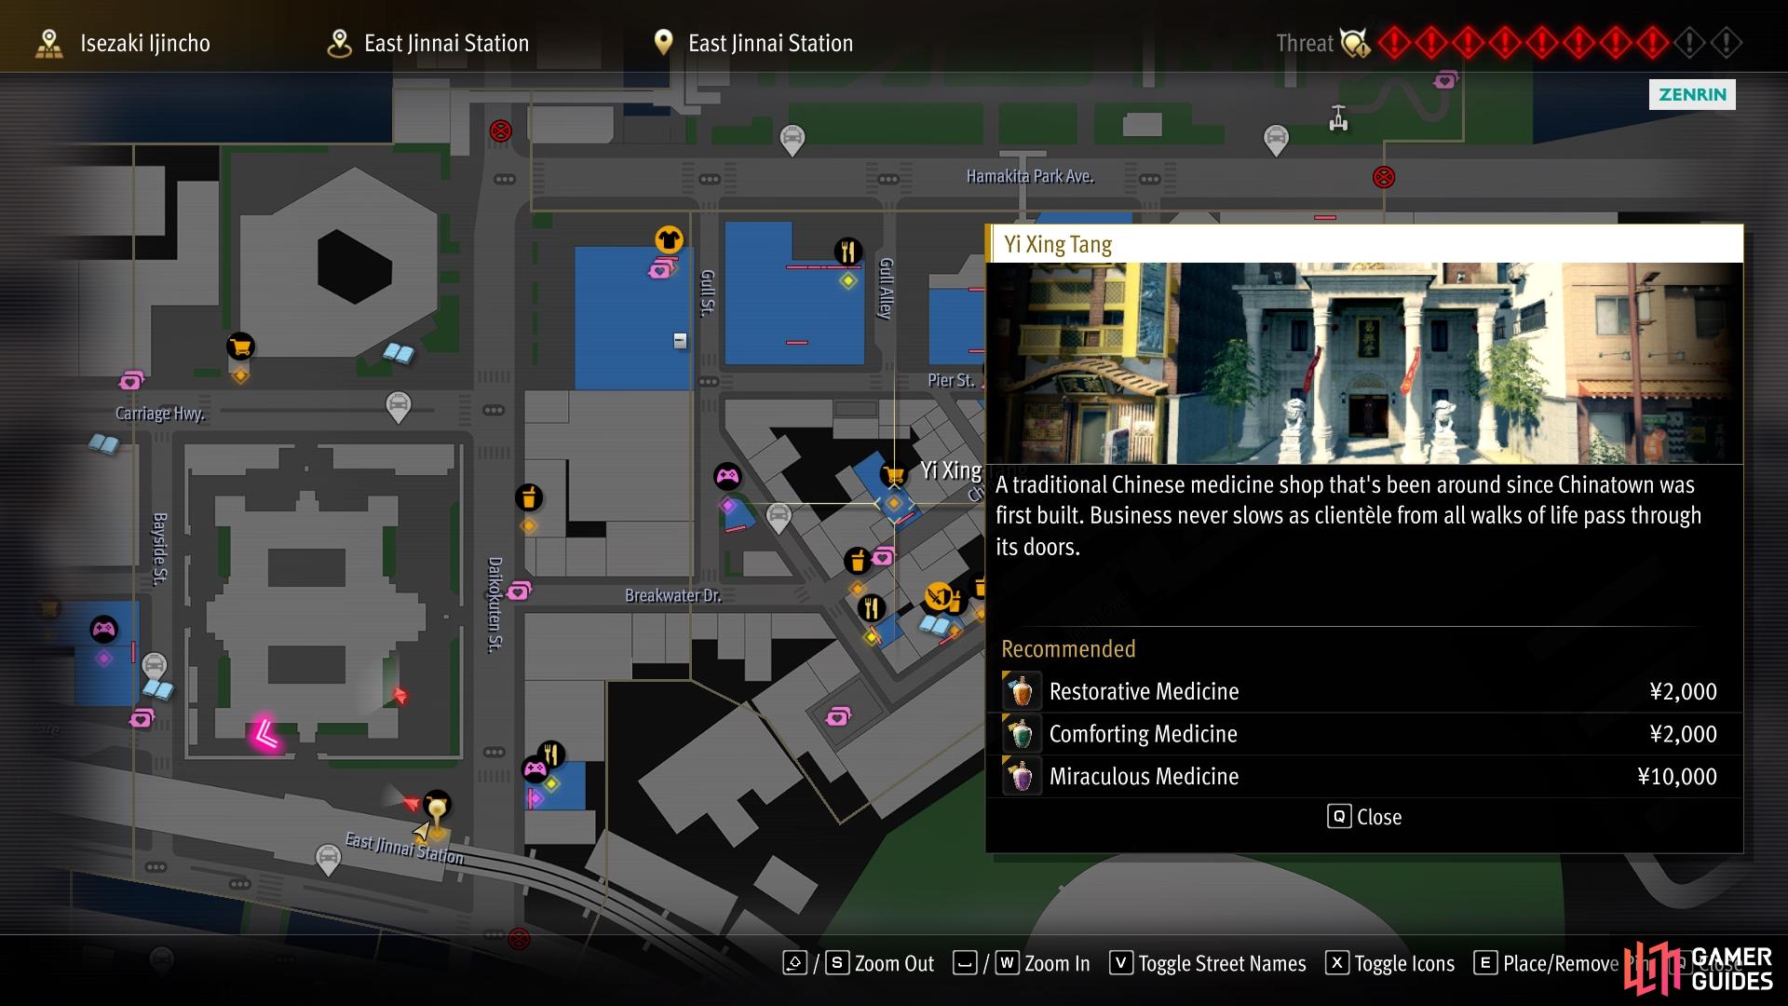Select the pink ticket icon left of Carriage Hwy. label
The image size is (1788, 1006).
point(131,380)
